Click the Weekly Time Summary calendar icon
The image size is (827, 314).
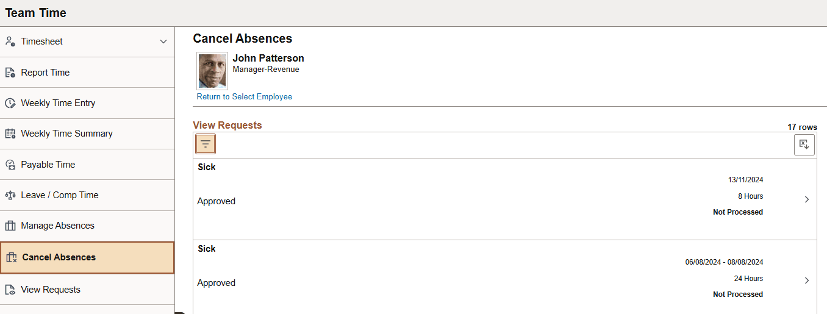coord(10,134)
